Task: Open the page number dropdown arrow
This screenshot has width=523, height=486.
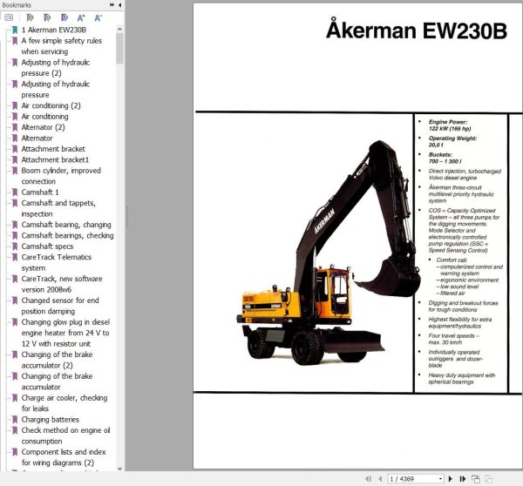Action: [x=440, y=479]
